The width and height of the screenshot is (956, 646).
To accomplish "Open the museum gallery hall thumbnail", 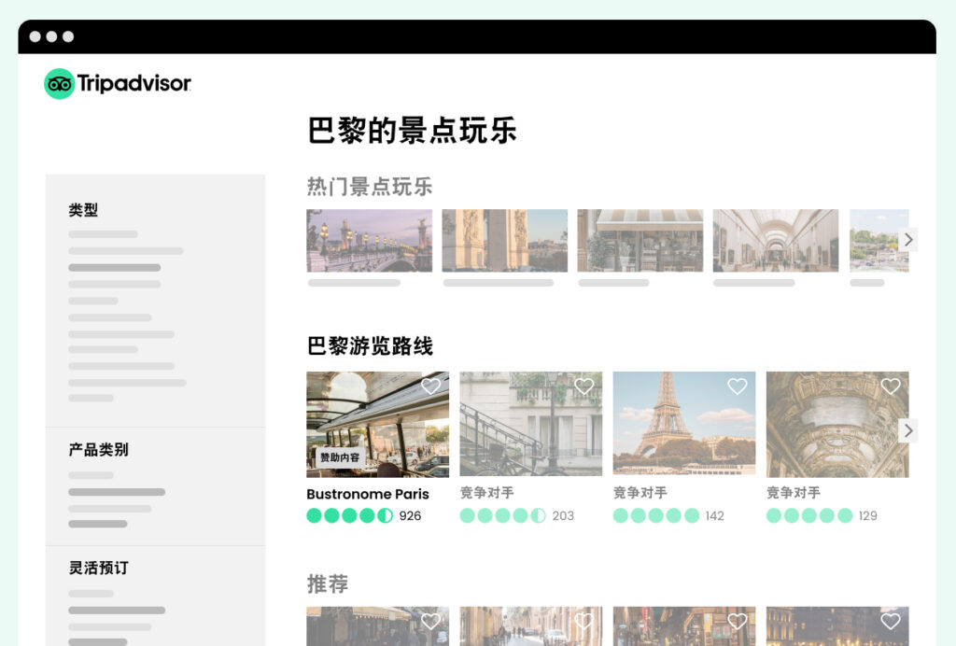I will click(x=776, y=241).
